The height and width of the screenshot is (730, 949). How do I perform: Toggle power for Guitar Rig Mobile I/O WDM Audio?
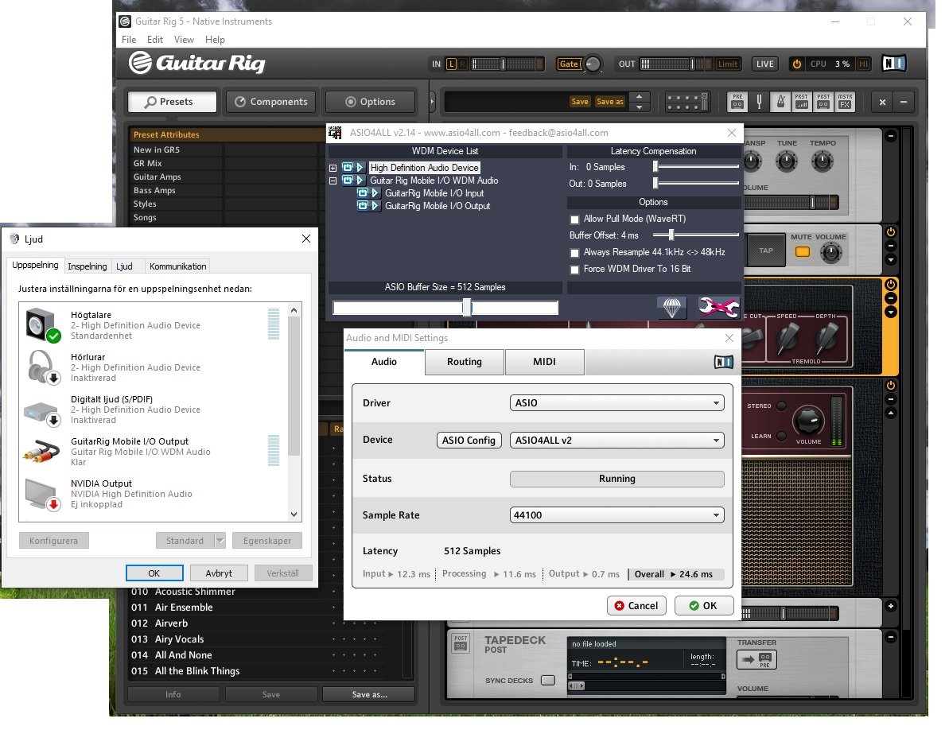tap(348, 181)
